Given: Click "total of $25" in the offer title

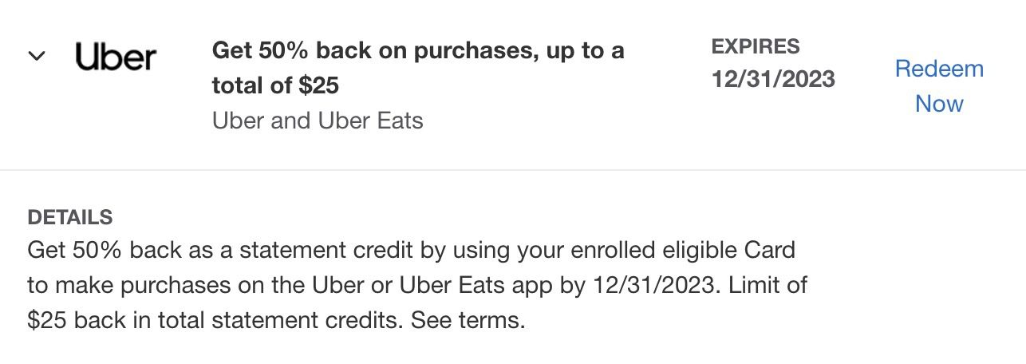Looking at the screenshot, I should (x=276, y=85).
